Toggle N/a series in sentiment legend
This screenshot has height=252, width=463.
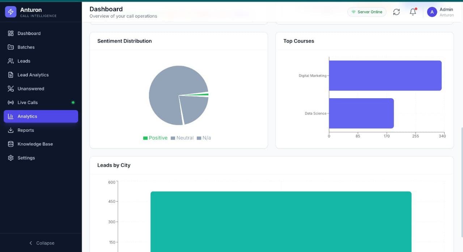coord(204,138)
